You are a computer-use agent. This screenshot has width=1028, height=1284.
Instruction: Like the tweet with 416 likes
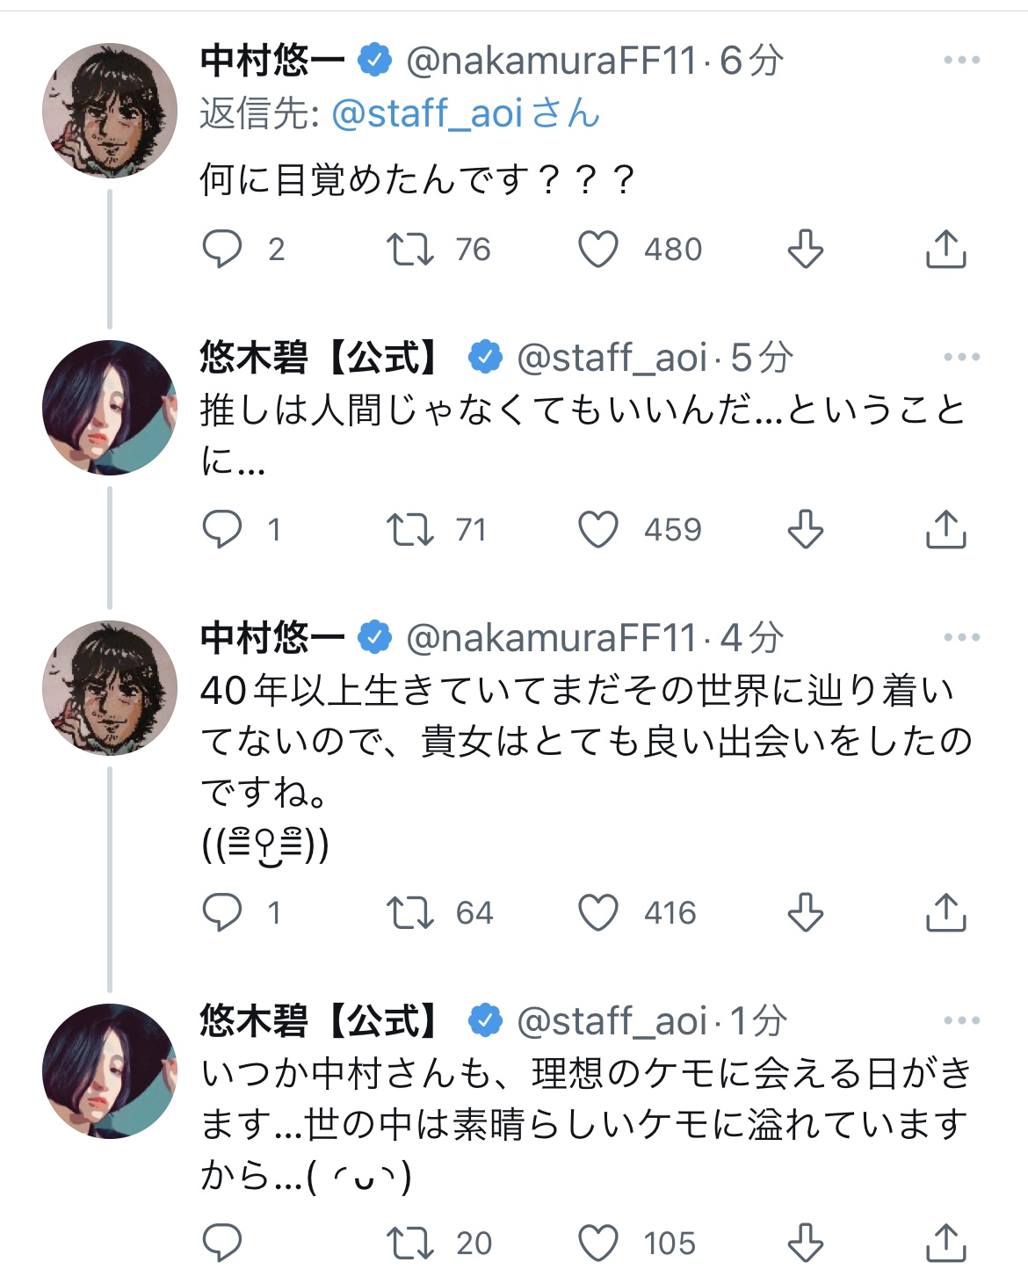tap(598, 912)
